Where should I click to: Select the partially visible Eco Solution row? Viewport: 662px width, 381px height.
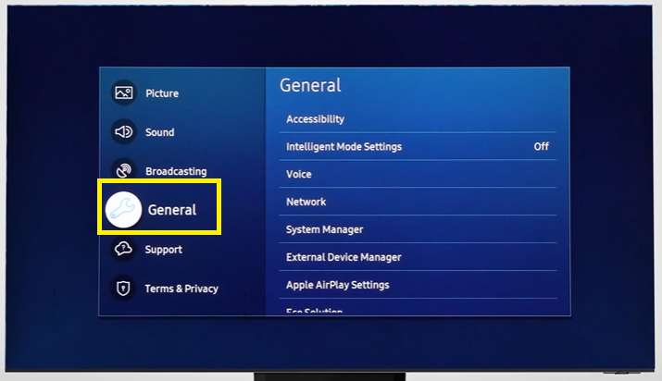[x=418, y=308]
